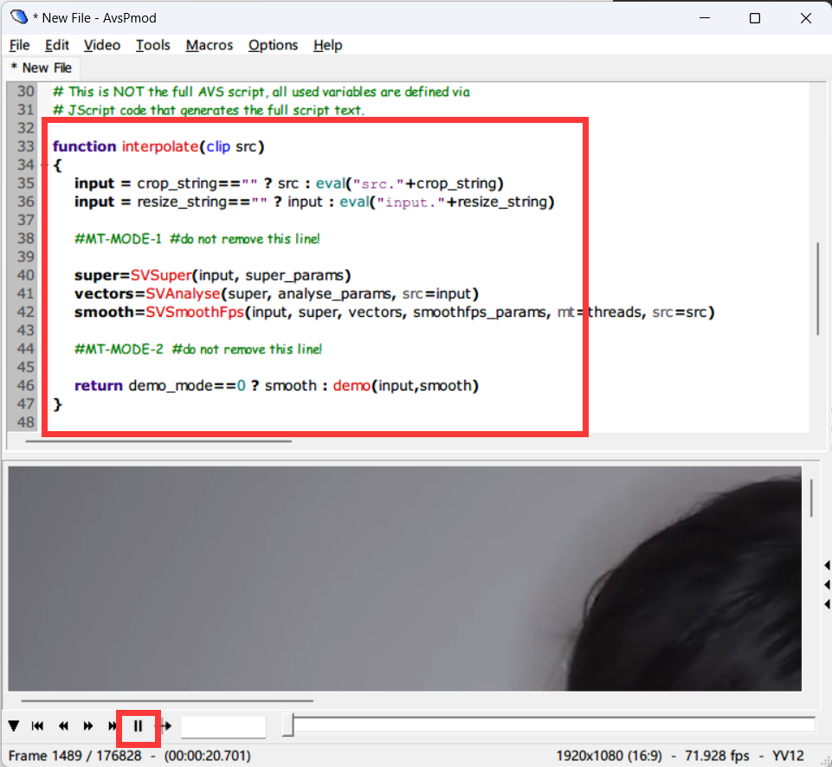Click the video timeline slider handle
832x767 pixels.
[287, 725]
